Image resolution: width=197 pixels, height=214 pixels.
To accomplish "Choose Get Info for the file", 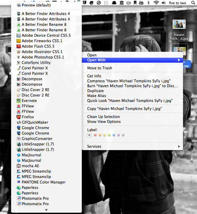I will 132,76.
